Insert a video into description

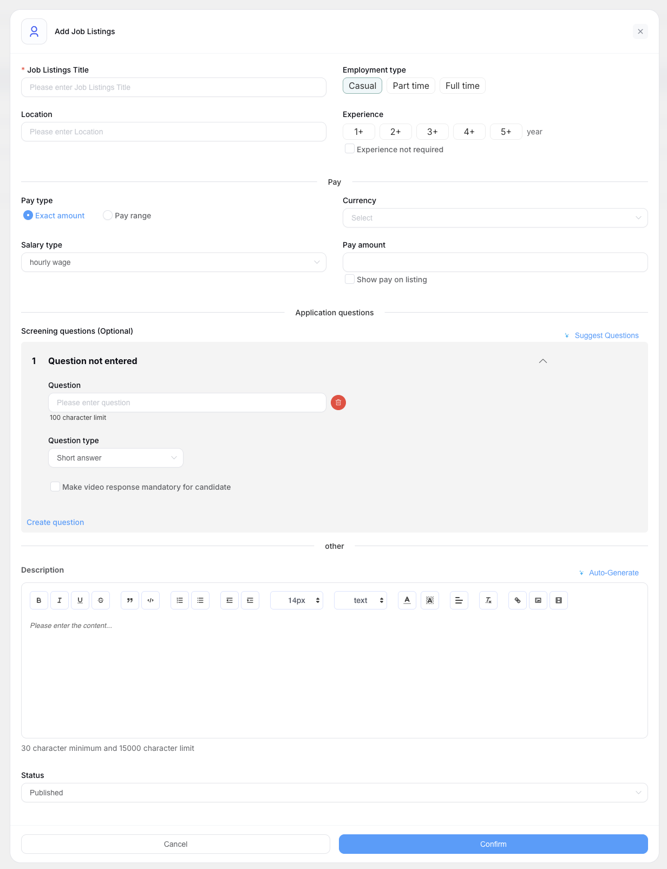[x=559, y=600]
